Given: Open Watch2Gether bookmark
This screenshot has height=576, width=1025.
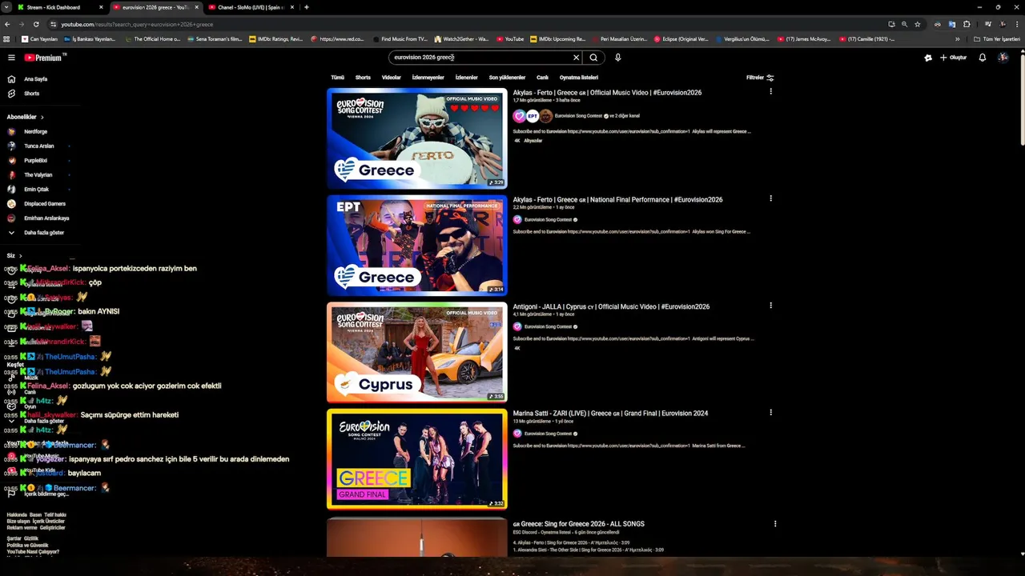Looking at the screenshot, I should (461, 39).
